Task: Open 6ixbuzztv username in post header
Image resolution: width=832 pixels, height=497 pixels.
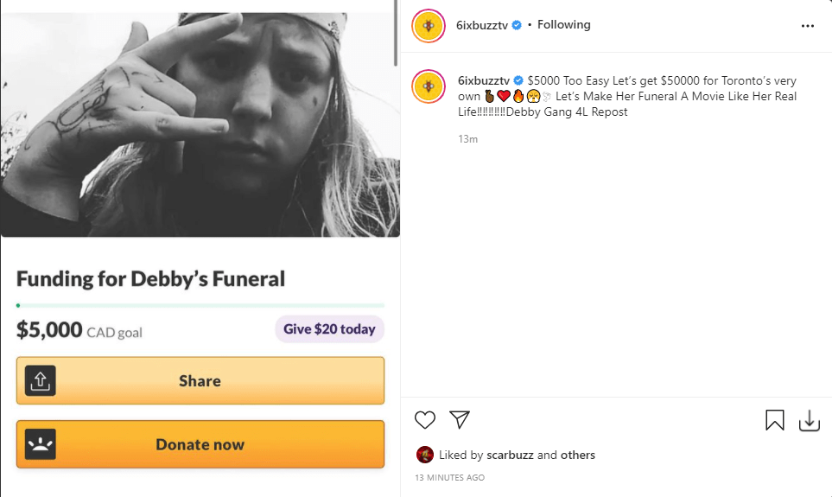Action: tap(483, 25)
